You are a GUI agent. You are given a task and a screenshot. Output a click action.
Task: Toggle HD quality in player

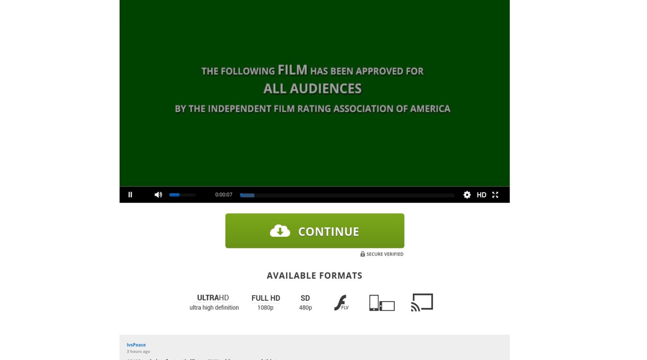pos(481,195)
